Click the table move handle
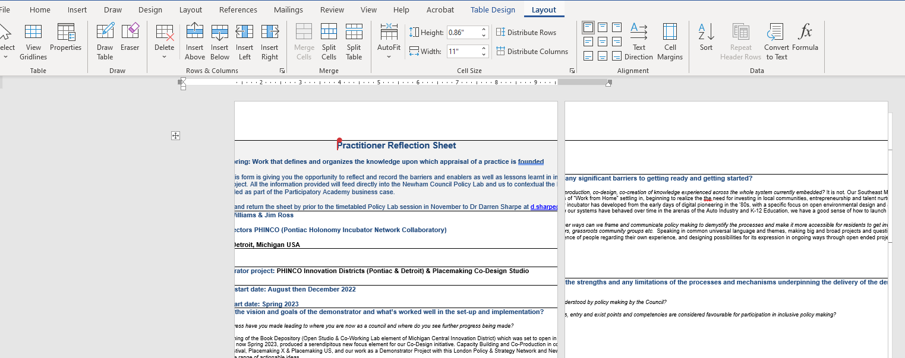Viewport: 905px width, 358px height. [175, 136]
